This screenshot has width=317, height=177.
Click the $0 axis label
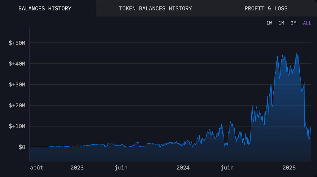point(22,147)
